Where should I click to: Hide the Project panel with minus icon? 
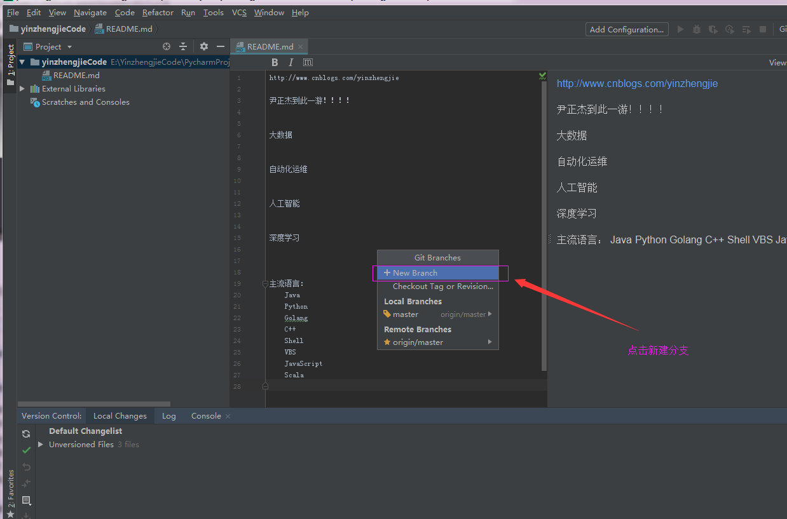pos(221,46)
